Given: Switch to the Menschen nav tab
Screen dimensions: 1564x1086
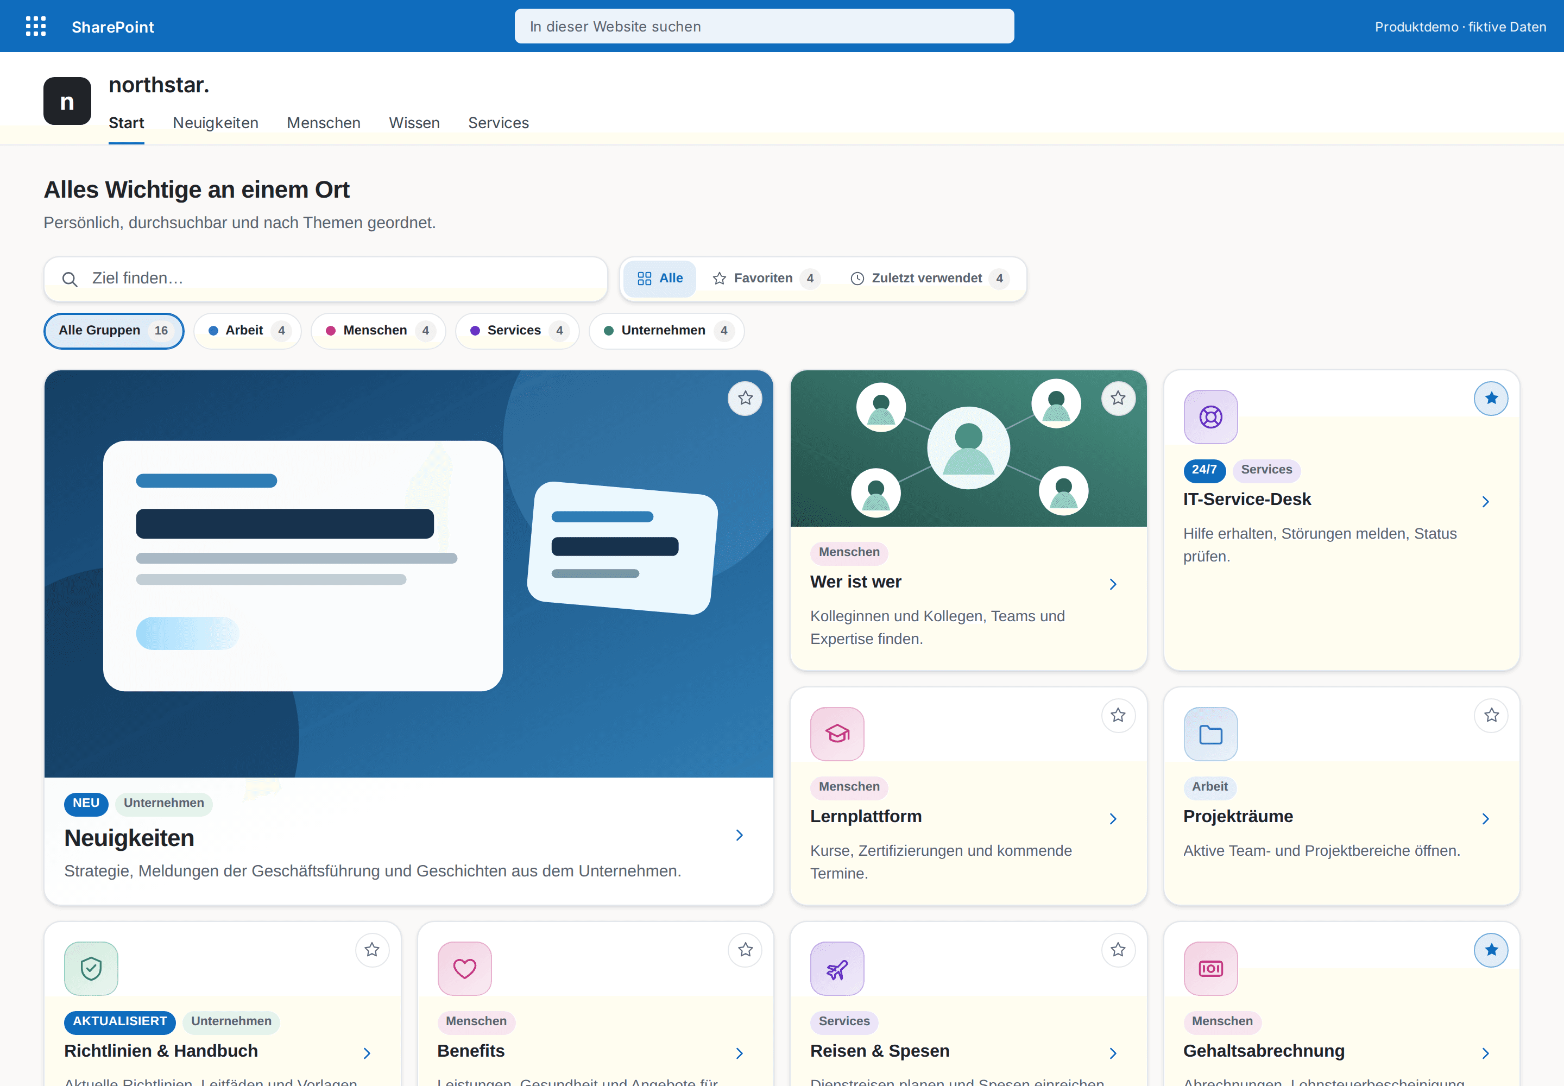Looking at the screenshot, I should [x=323, y=123].
